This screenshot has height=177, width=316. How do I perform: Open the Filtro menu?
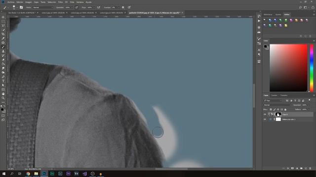60,2
